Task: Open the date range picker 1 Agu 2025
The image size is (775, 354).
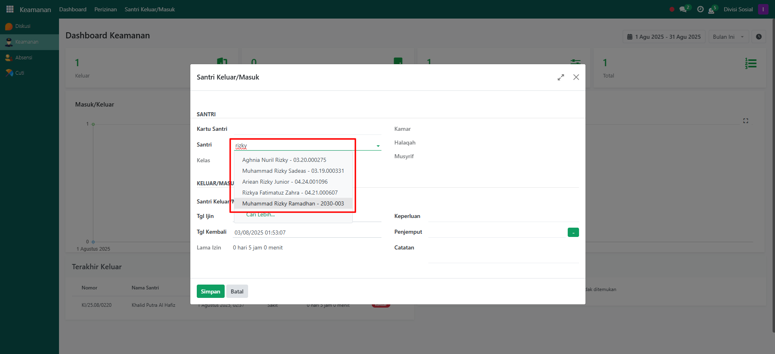Action: tap(664, 37)
